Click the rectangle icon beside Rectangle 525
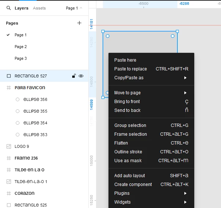 pyautogui.click(x=9, y=205)
